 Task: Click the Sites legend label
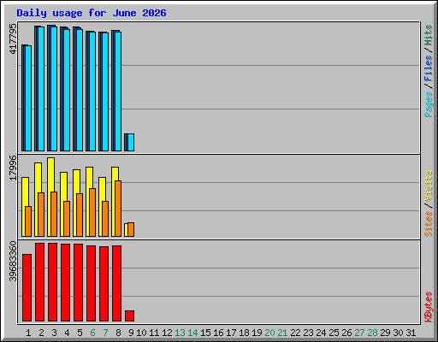429,224
